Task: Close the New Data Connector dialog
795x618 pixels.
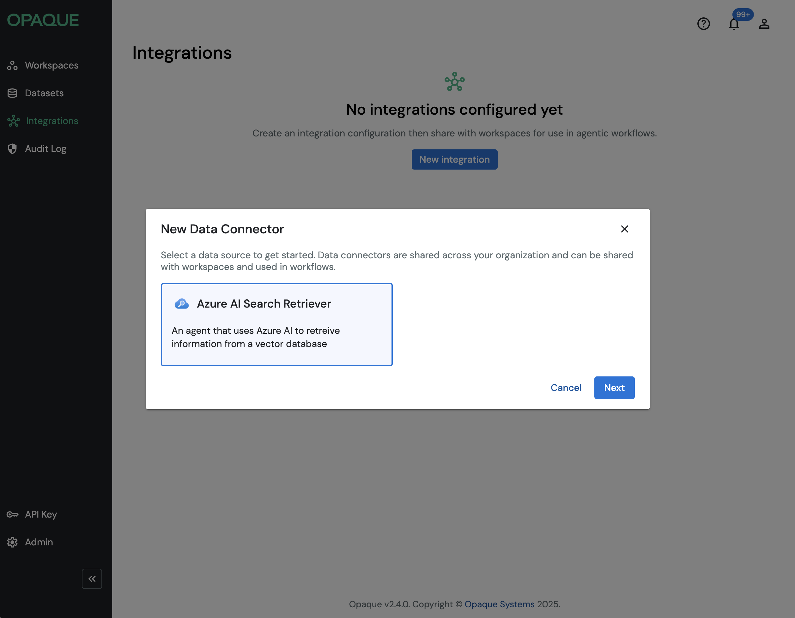Action: point(624,229)
